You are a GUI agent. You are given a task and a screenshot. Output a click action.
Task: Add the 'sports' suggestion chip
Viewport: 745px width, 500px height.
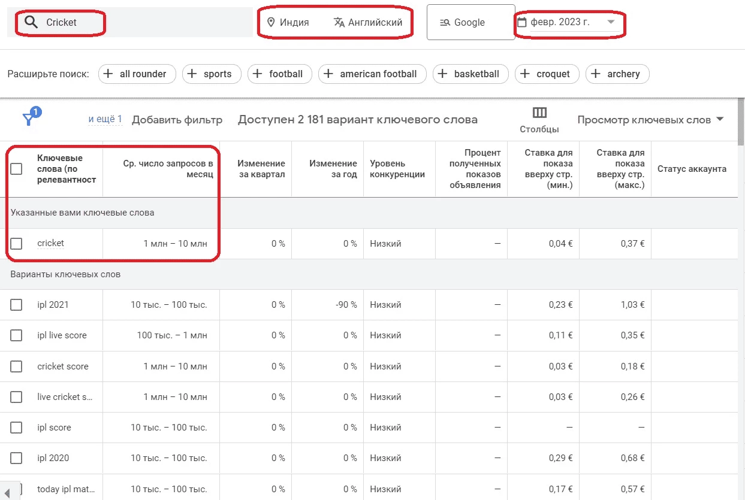click(212, 74)
